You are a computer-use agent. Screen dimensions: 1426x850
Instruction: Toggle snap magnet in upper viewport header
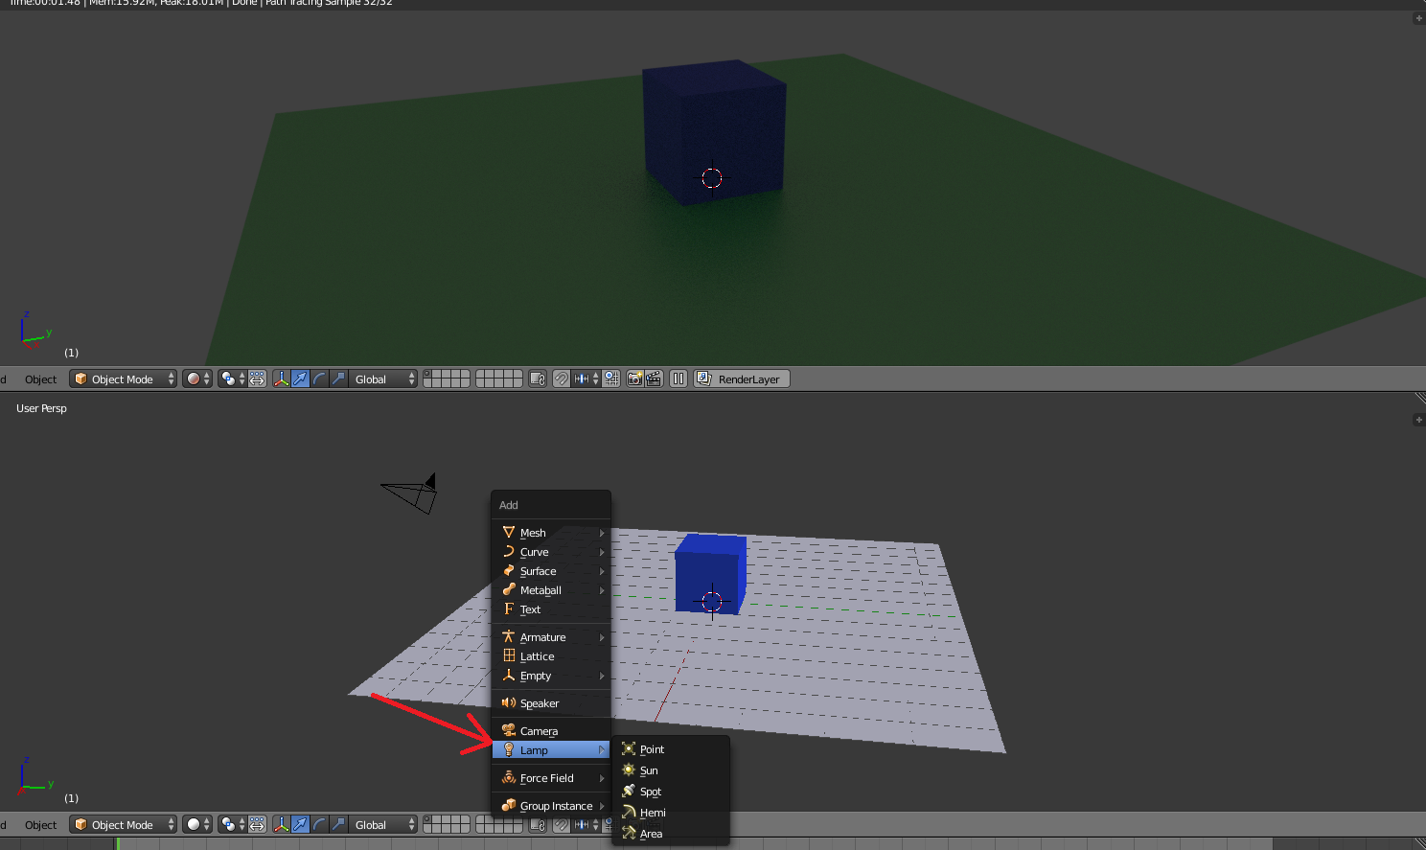point(562,379)
